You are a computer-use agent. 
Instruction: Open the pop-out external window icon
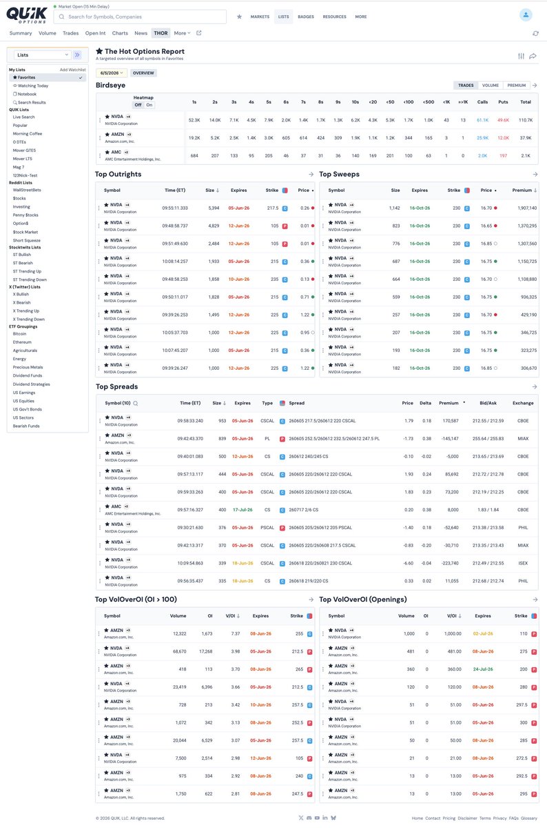point(199,32)
